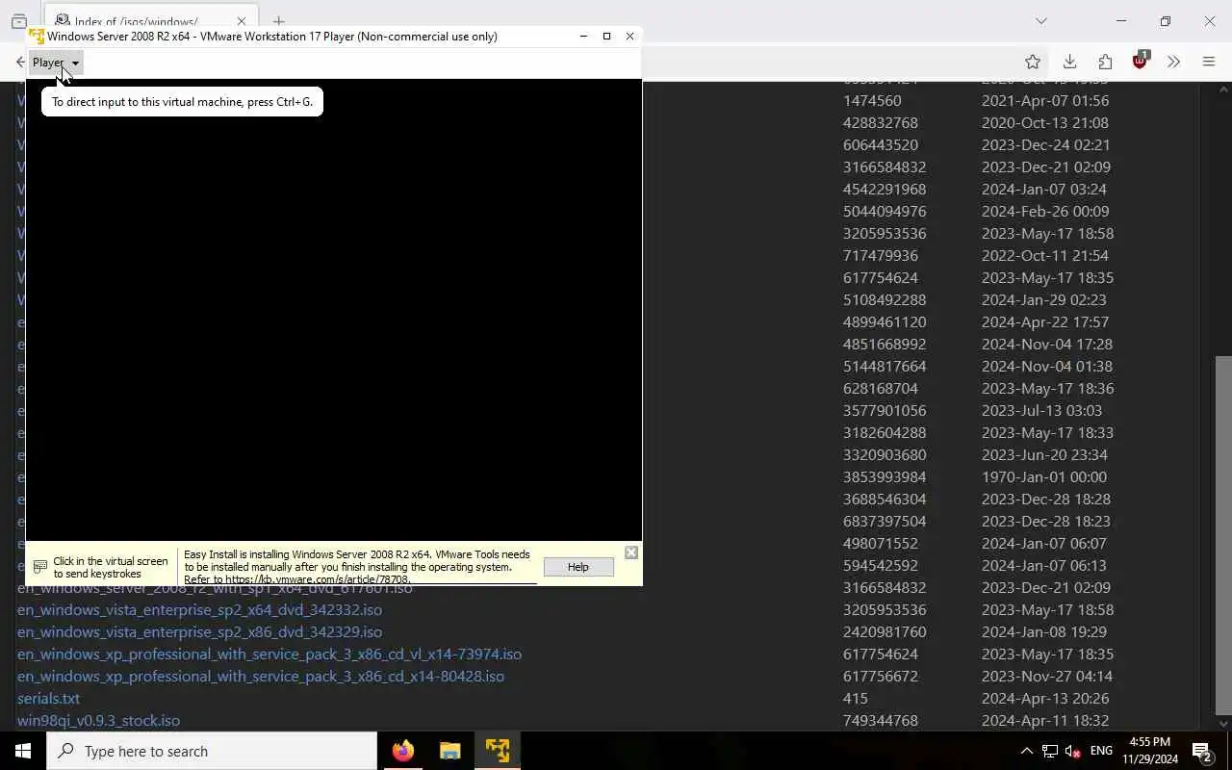Click date 2024-Nov-04 17:28 in listing

[1047, 344]
